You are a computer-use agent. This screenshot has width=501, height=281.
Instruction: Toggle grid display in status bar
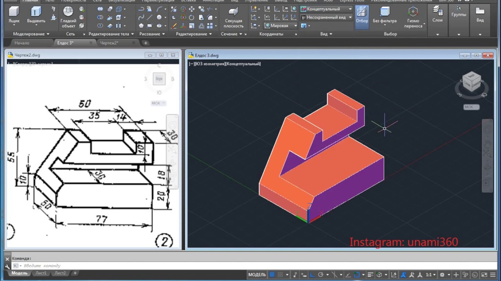click(272, 275)
